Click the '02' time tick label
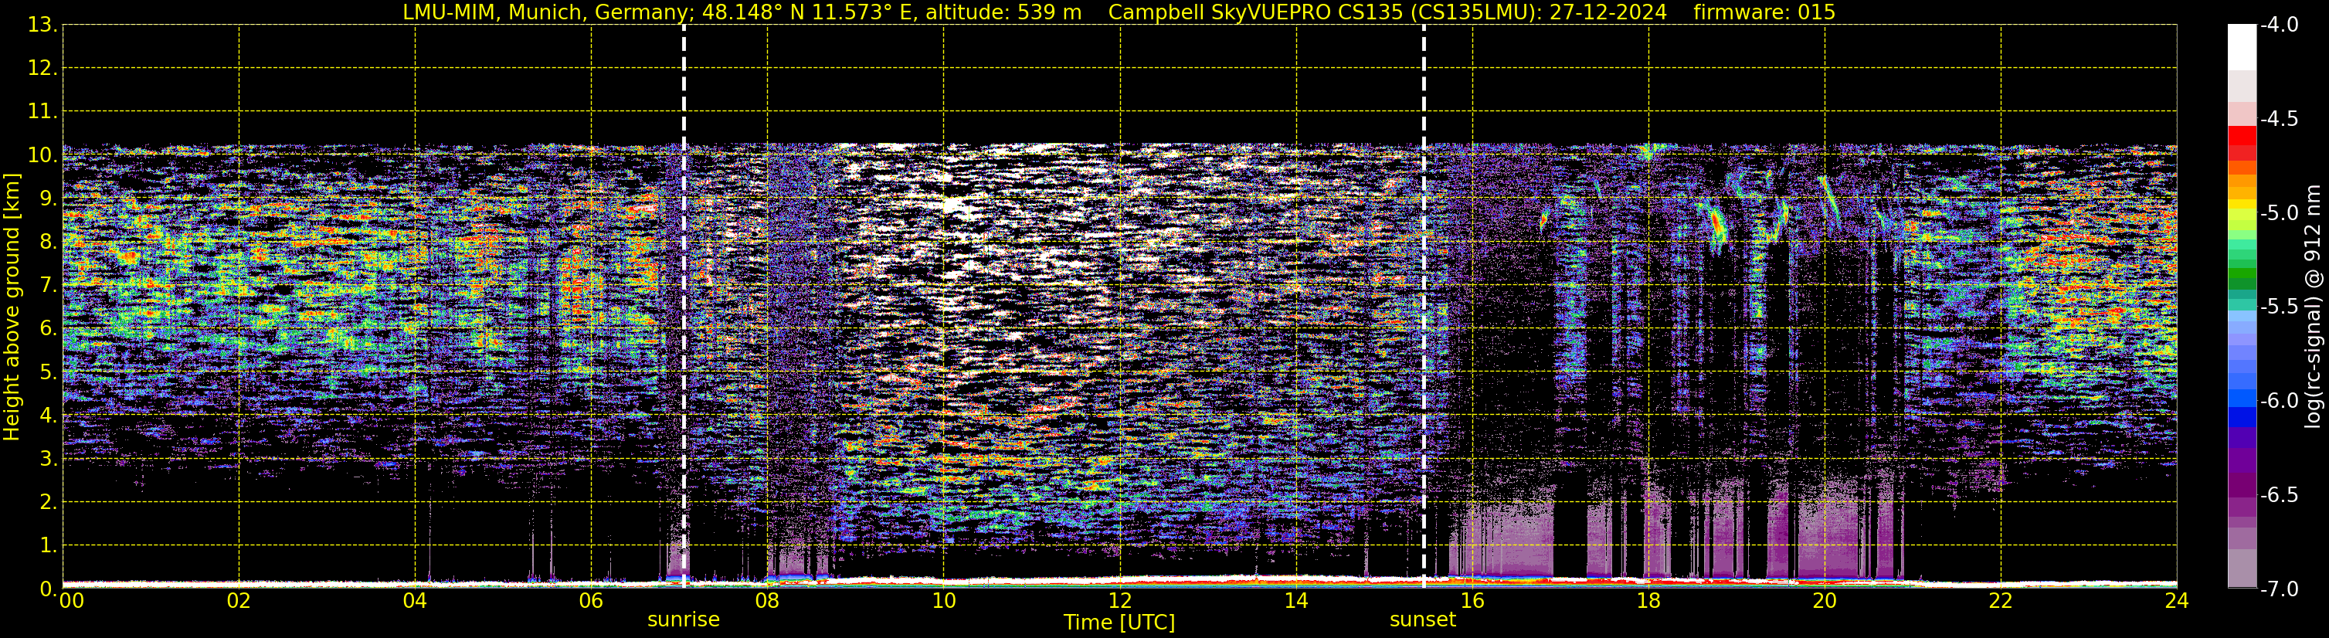2329x638 pixels. tap(239, 601)
